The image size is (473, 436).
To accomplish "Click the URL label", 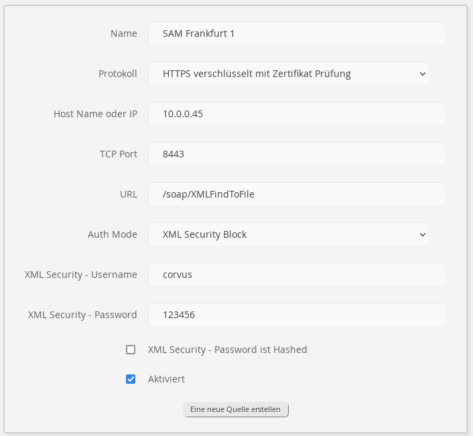I will (127, 194).
